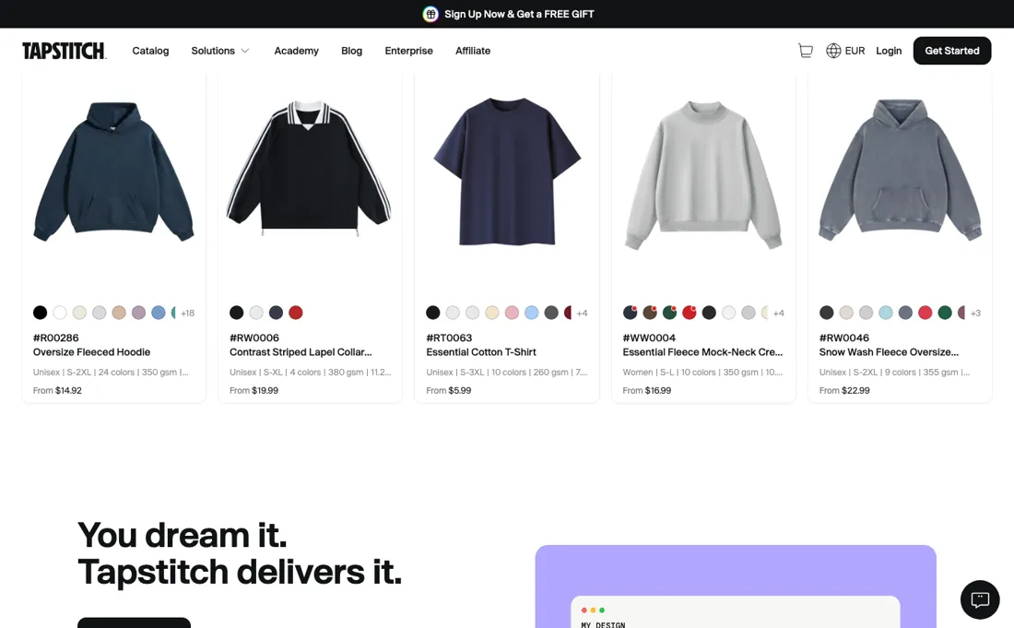Image resolution: width=1014 pixels, height=628 pixels.
Task: Click the From $19.99 price
Action: tap(253, 391)
